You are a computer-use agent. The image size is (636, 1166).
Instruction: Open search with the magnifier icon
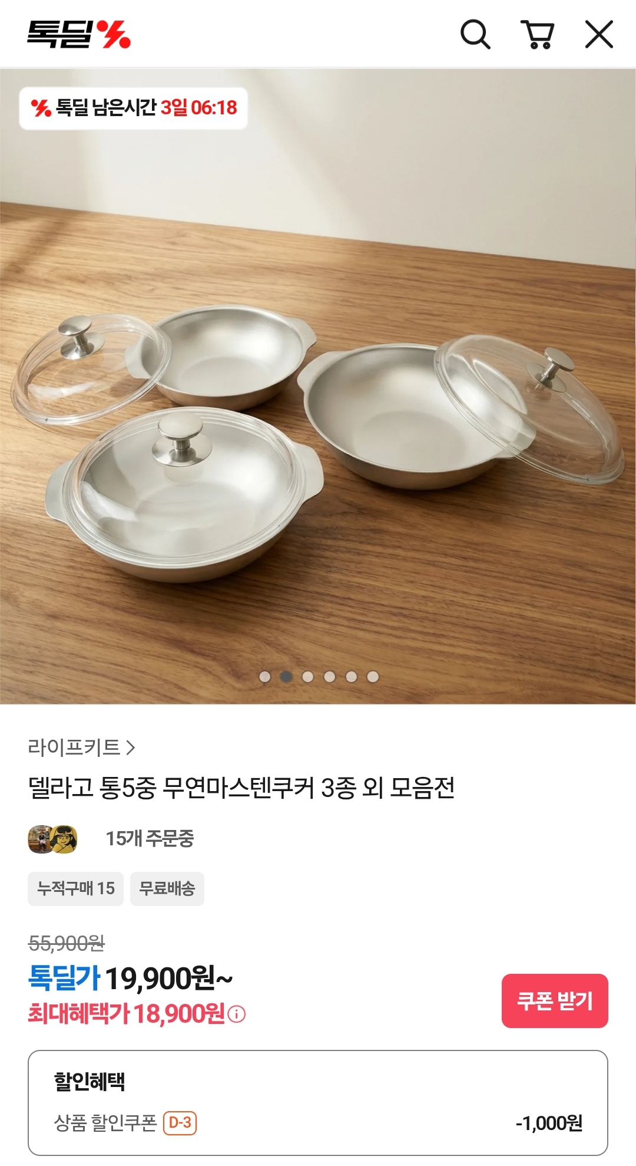tap(475, 34)
